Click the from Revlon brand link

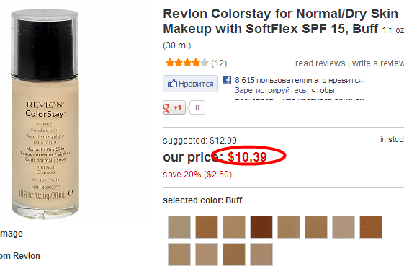pyautogui.click(x=20, y=256)
